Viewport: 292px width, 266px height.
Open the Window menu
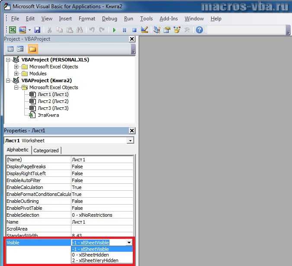pos(194,19)
